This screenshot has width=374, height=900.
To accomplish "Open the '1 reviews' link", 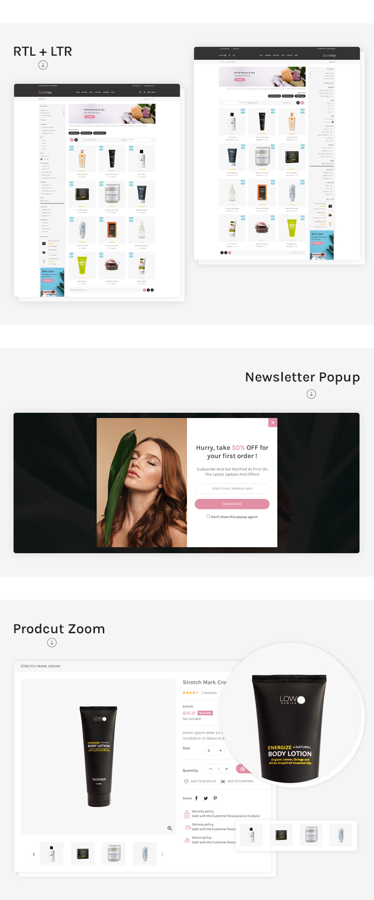I will (x=209, y=693).
